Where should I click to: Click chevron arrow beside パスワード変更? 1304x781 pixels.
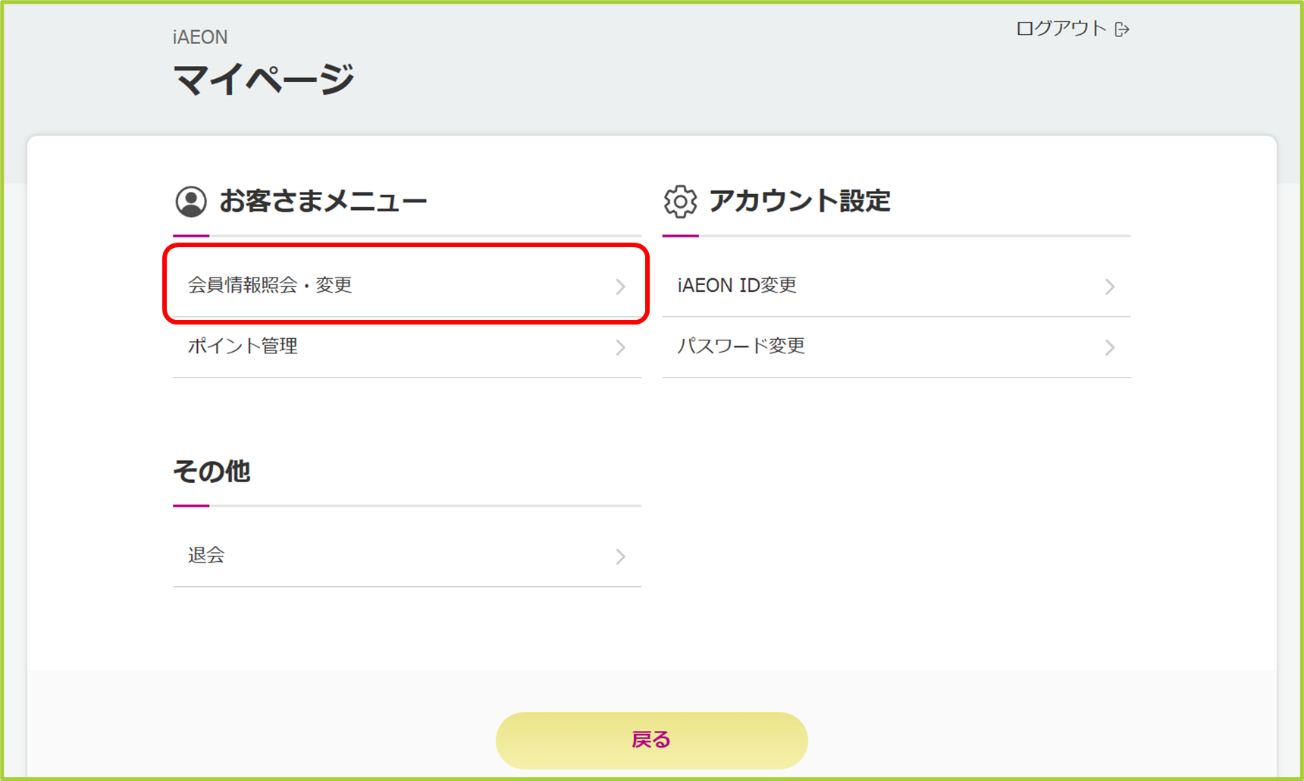(1110, 347)
